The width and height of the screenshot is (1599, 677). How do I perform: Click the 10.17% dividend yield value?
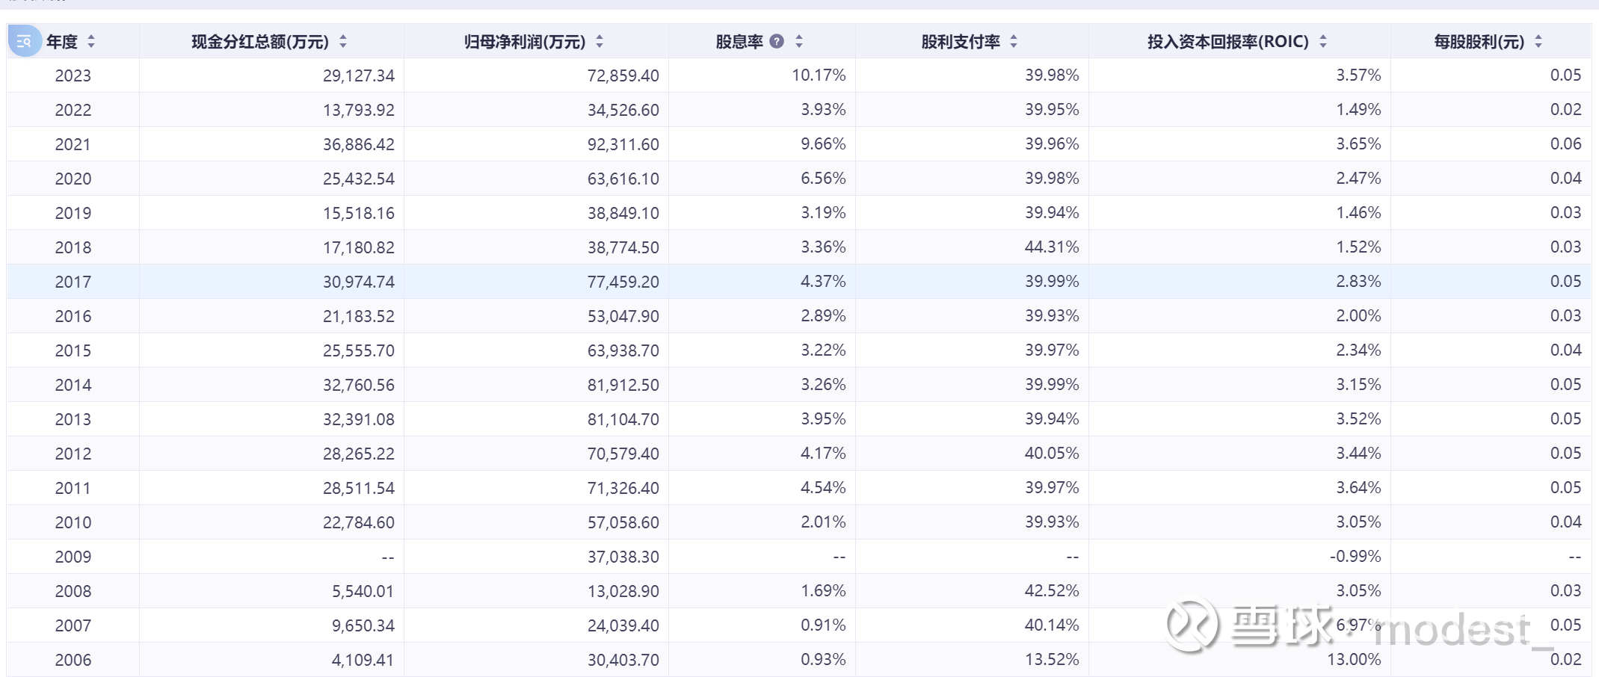[x=819, y=75]
